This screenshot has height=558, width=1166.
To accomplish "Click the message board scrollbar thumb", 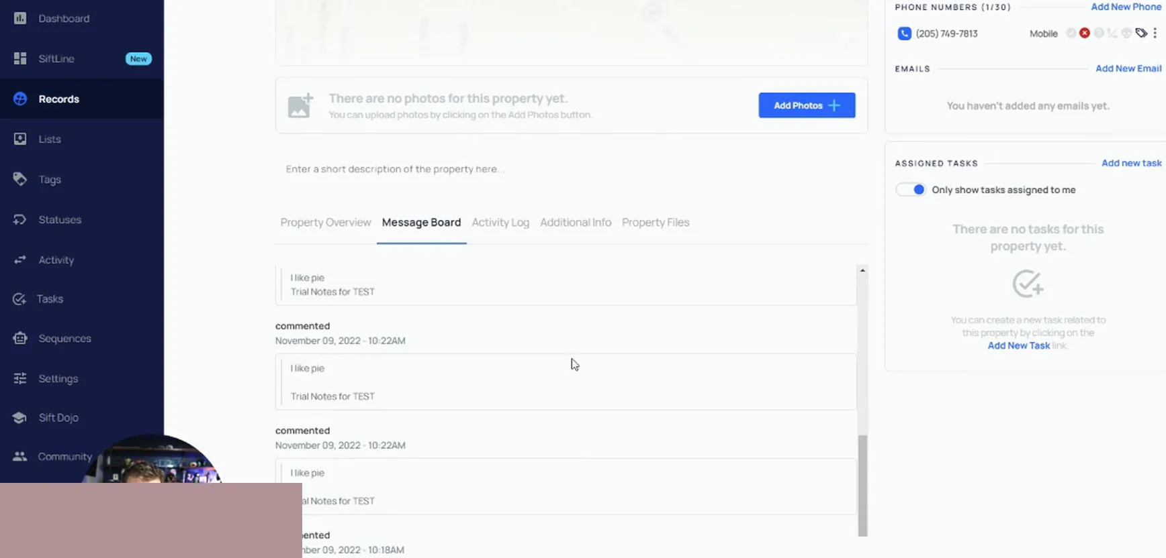I will coord(862,485).
